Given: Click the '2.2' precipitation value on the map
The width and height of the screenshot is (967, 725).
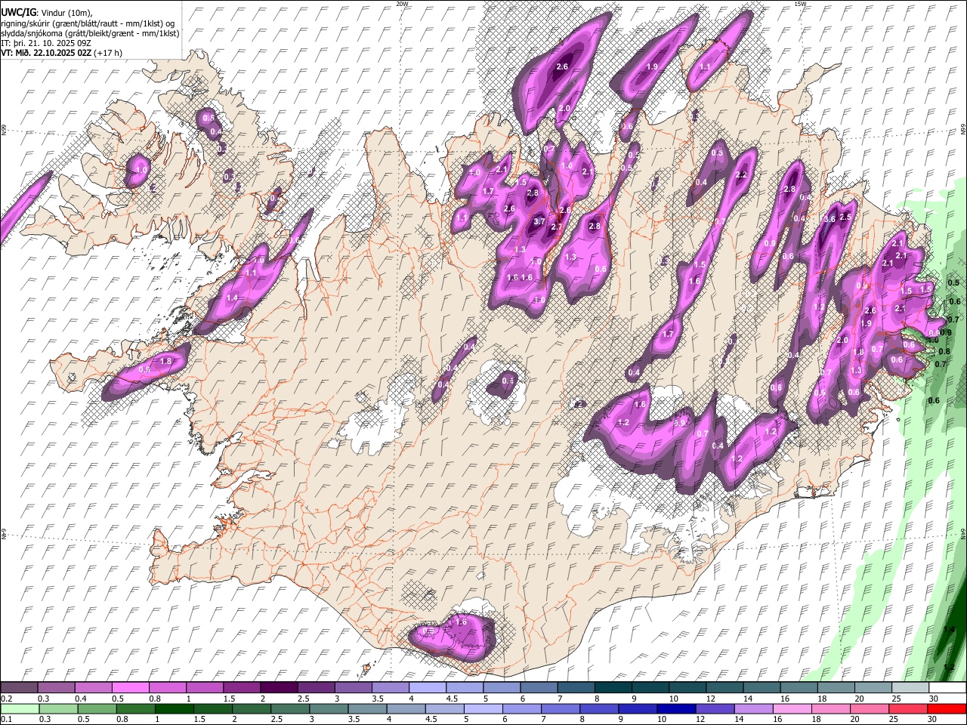Looking at the screenshot, I should click(741, 175).
